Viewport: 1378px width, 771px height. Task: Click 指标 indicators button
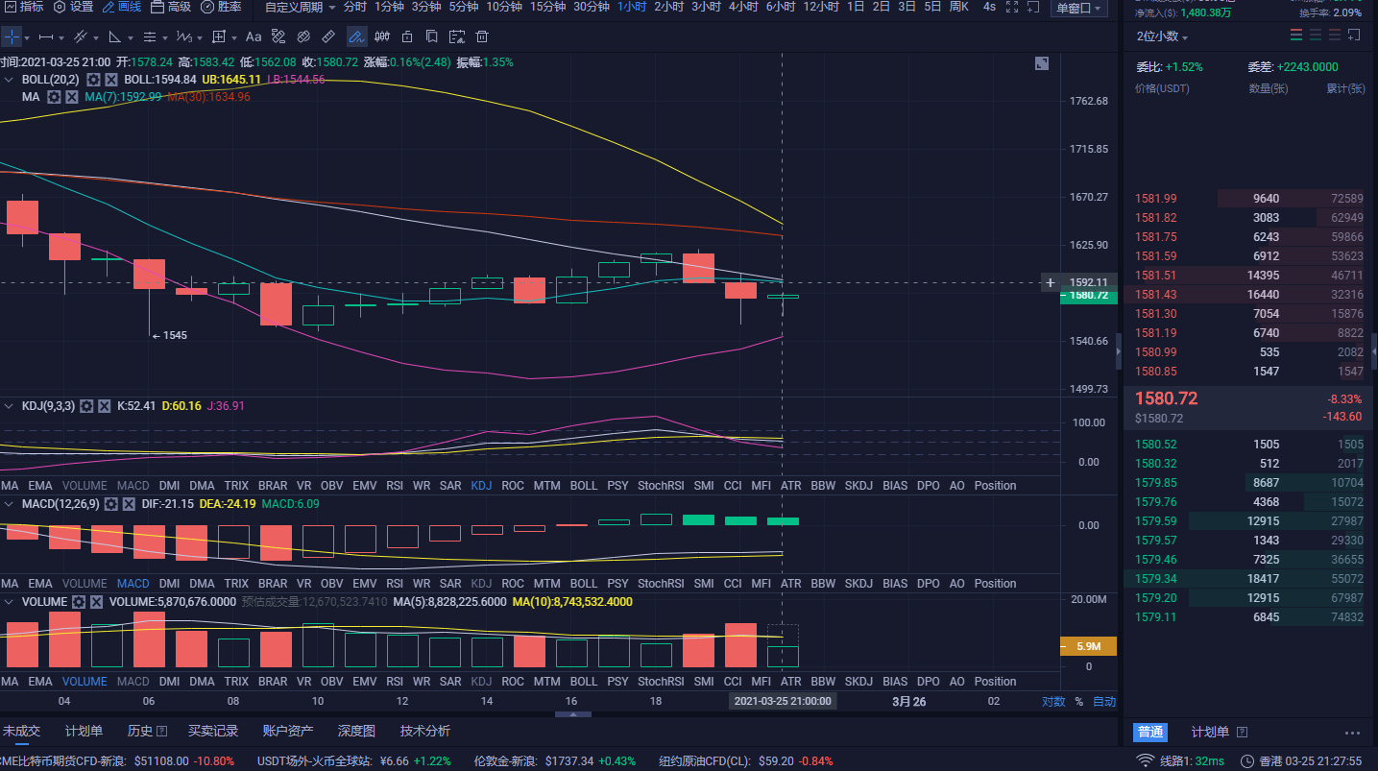tap(22, 7)
